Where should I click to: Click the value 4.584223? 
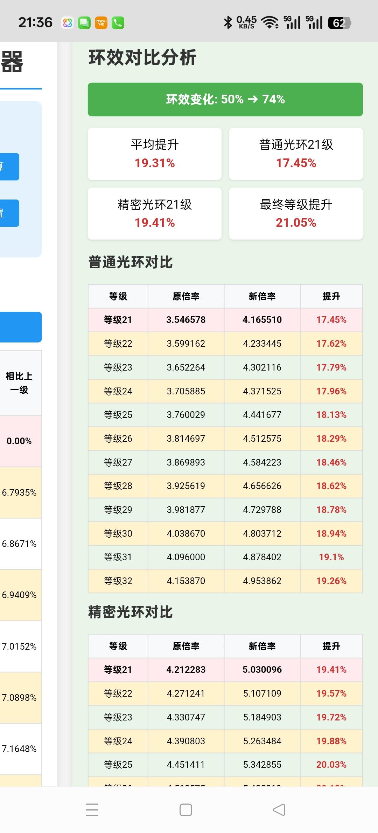click(262, 462)
